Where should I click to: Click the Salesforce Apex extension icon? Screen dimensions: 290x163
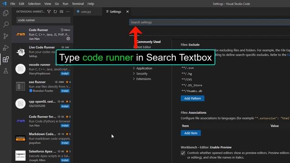(x=20, y=156)
